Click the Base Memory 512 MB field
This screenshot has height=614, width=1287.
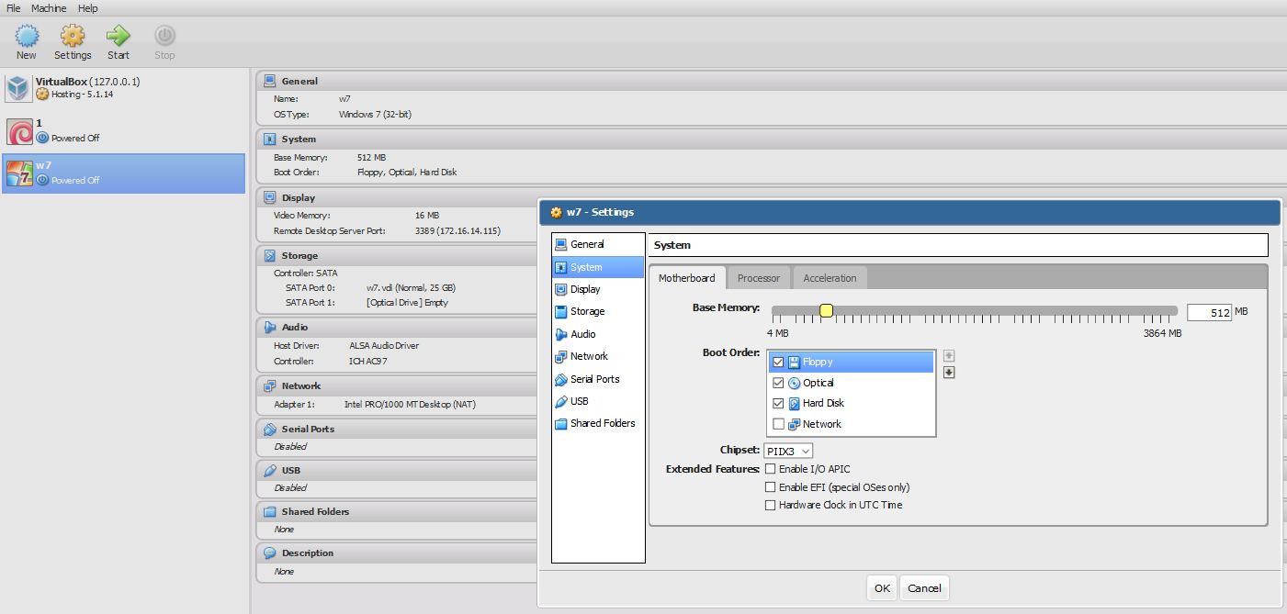coord(1209,312)
